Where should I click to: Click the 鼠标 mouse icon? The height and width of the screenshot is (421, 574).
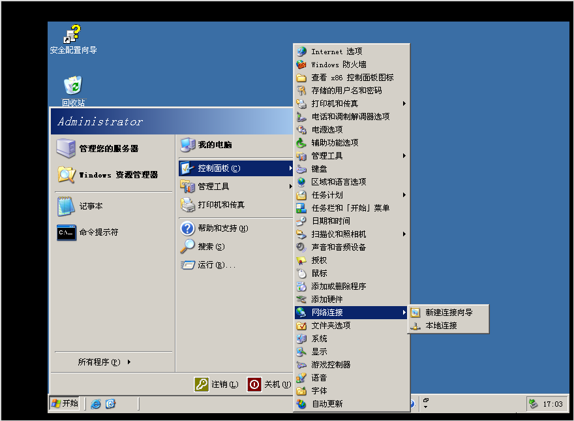point(301,273)
